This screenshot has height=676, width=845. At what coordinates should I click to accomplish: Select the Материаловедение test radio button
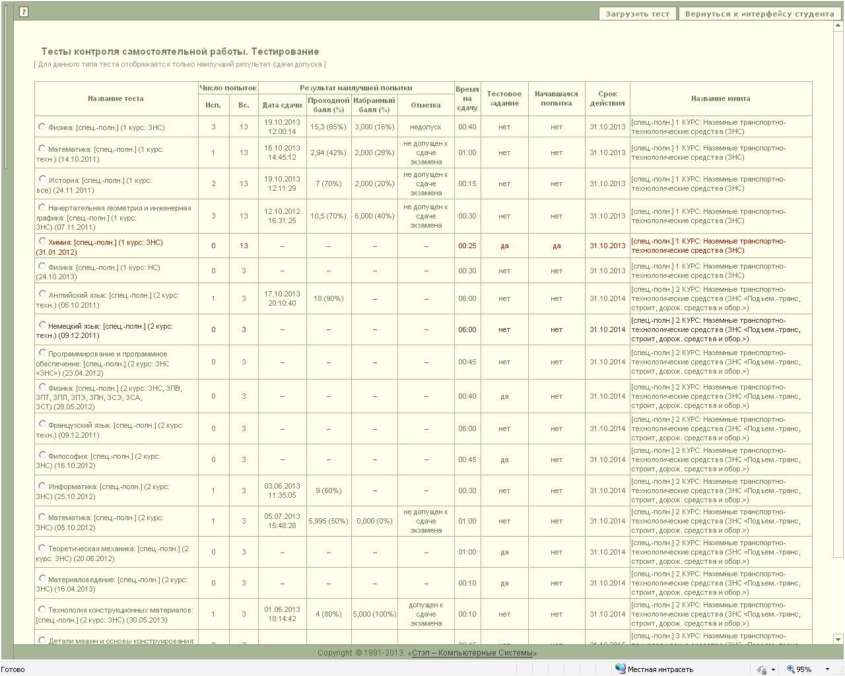(42, 579)
